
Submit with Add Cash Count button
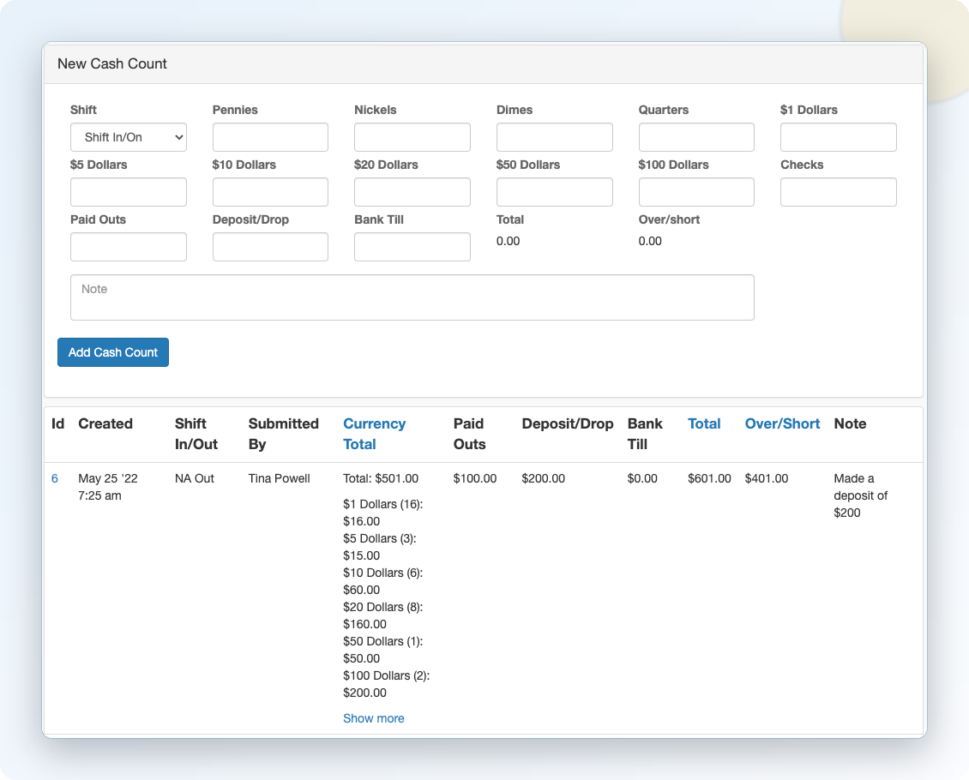(113, 352)
